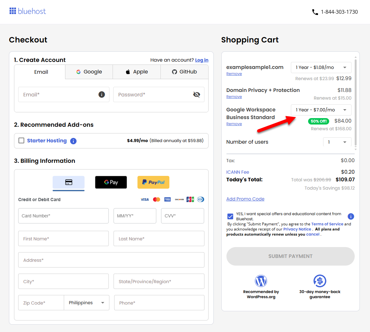The height and width of the screenshot is (332, 370).
Task: Uncheck the special offers checkbox
Action: 230,216
